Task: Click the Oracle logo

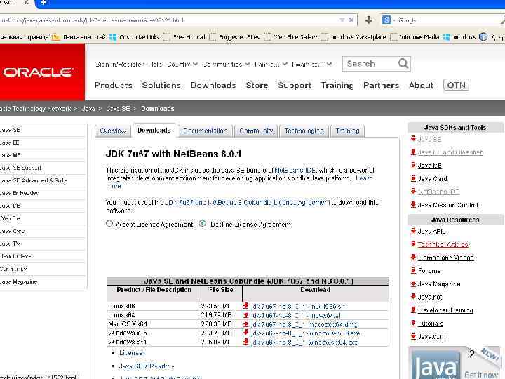Action: pyautogui.click(x=38, y=72)
